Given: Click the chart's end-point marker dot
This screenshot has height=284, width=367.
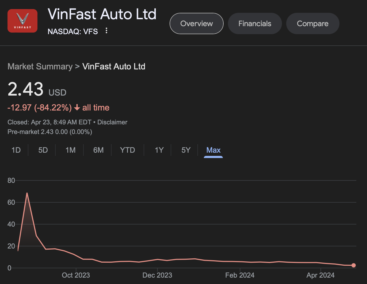Looking at the screenshot, I should (354, 265).
